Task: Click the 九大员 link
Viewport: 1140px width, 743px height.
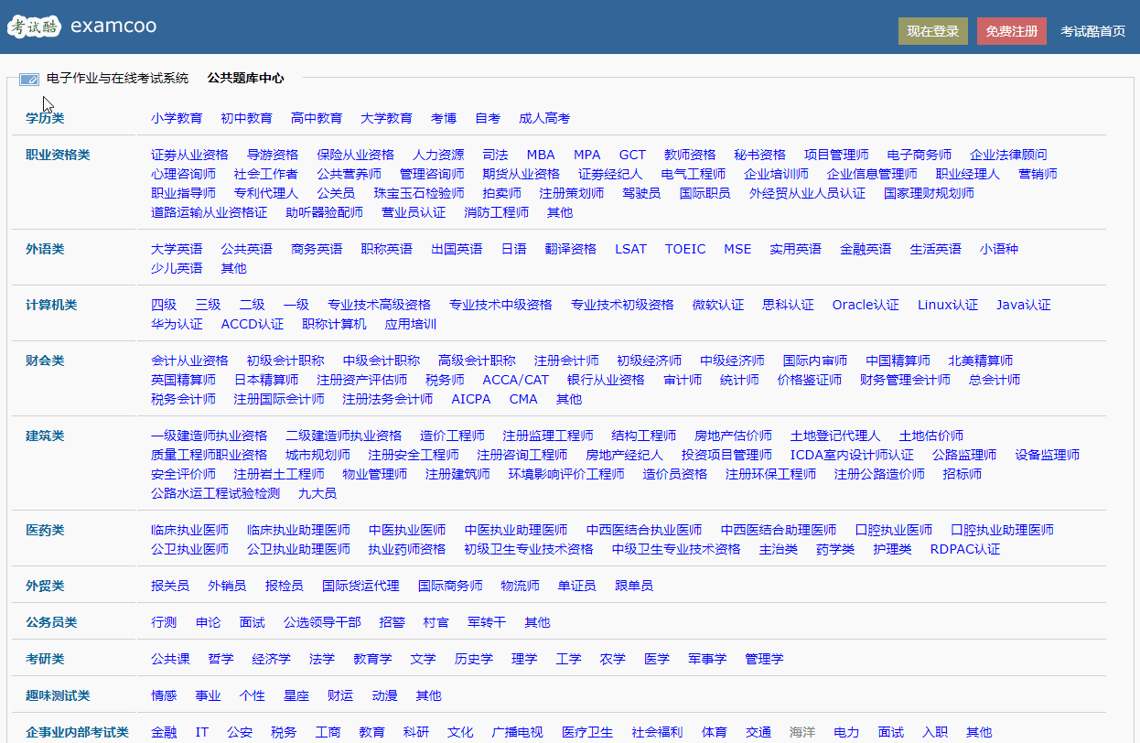Action: 317,493
